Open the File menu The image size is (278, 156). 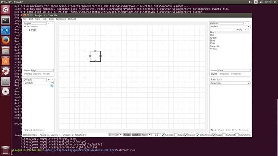[25, 19]
